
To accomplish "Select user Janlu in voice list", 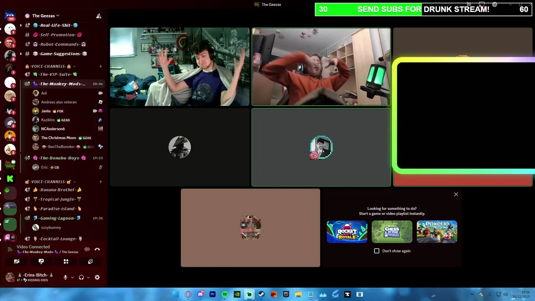I will [x=67, y=111].
